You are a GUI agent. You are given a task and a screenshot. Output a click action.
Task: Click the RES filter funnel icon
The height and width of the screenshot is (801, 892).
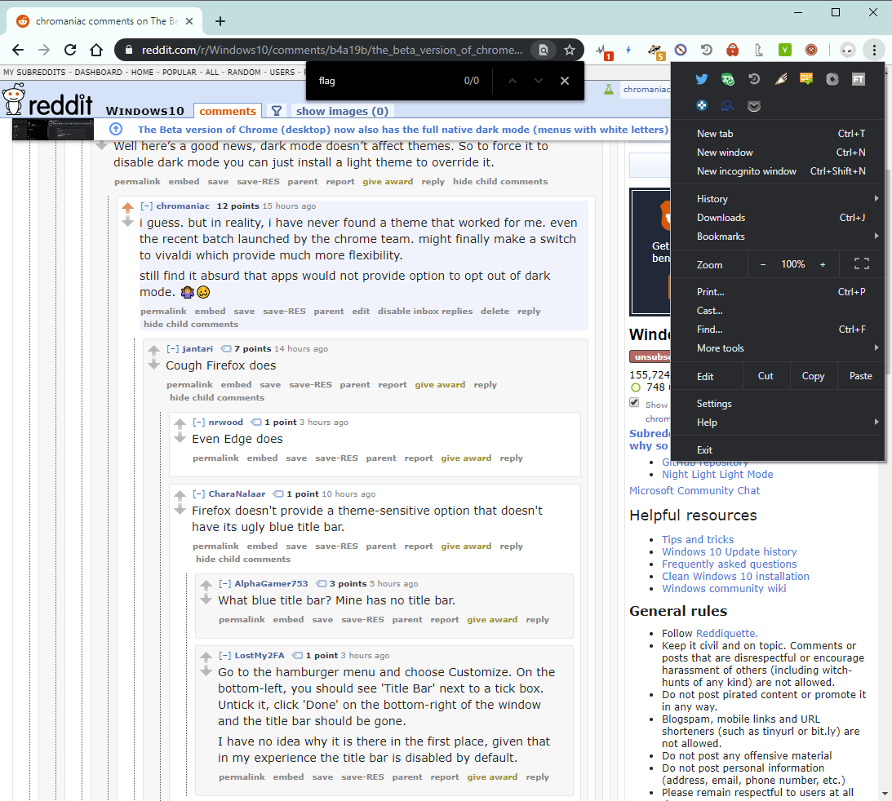[x=277, y=111]
